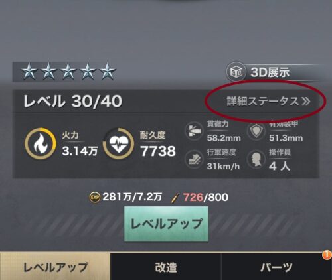Tap the bullet material icon
The image size is (332, 280).
click(x=175, y=198)
